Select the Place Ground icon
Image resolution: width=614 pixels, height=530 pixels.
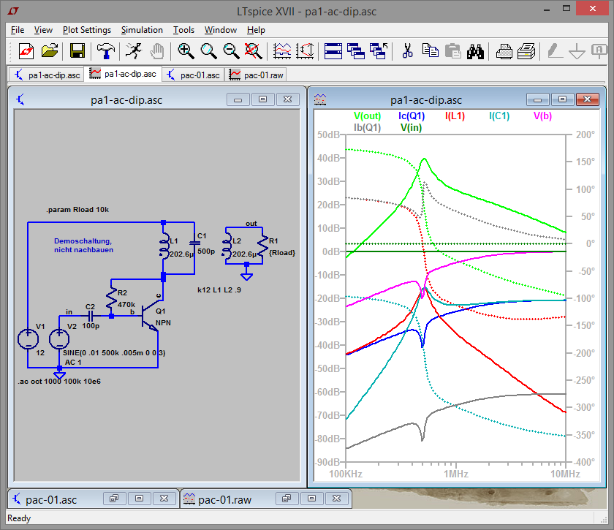577,51
